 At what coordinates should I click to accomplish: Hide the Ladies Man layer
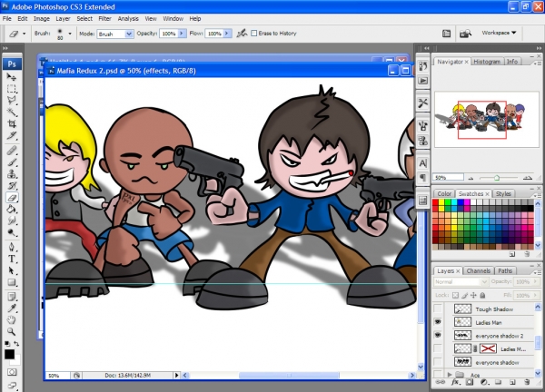click(x=438, y=322)
